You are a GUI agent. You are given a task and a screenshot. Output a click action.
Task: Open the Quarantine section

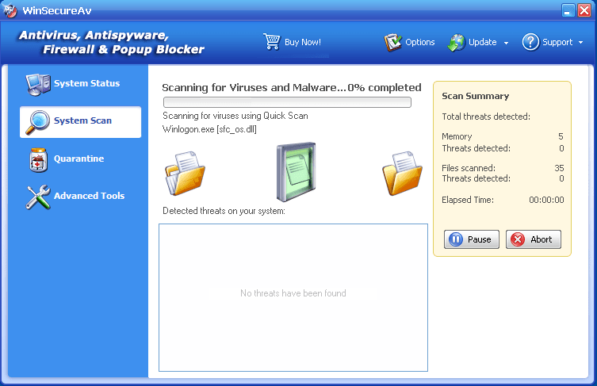click(x=78, y=159)
